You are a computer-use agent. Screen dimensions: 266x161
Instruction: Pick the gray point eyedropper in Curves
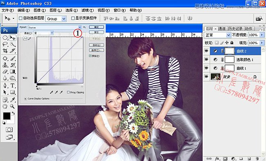pos(56,92)
